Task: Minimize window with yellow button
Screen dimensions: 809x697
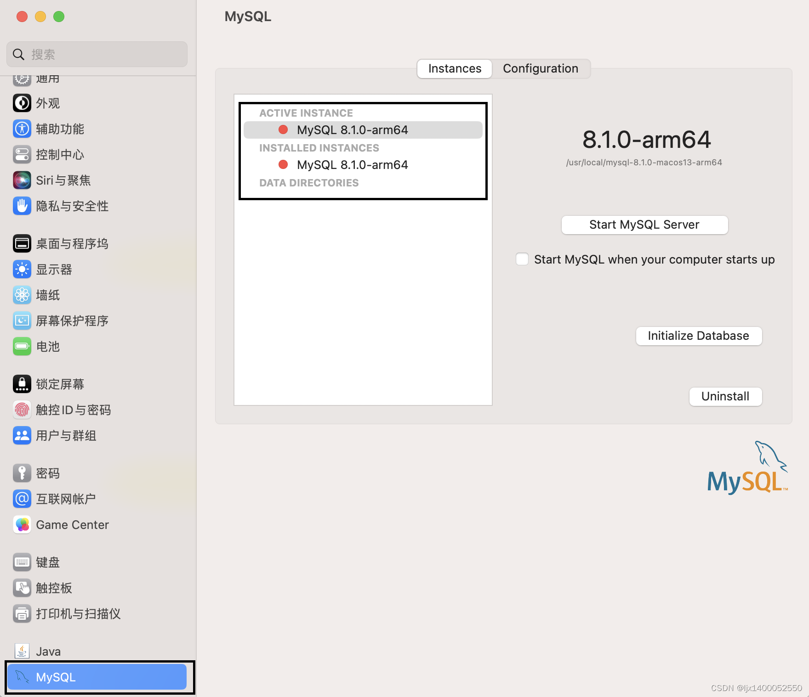Action: tap(40, 17)
